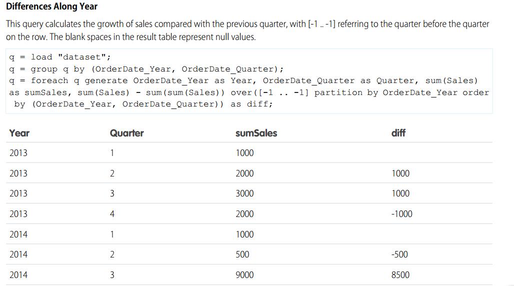This screenshot has height=286, width=514.
Task: Click the "Differences Along Year" heading
Action: coord(51,7)
